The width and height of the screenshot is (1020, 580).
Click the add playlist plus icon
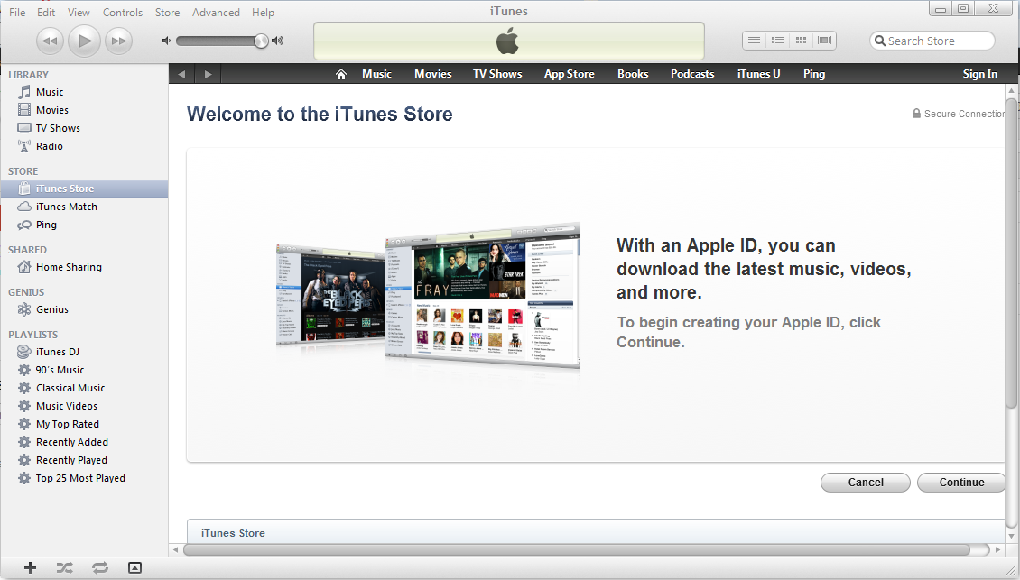pyautogui.click(x=30, y=567)
